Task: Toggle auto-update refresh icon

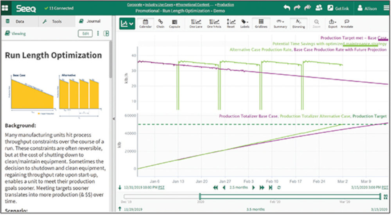Action: (x=279, y=188)
